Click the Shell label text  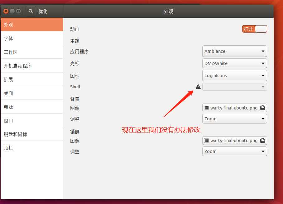(x=75, y=87)
